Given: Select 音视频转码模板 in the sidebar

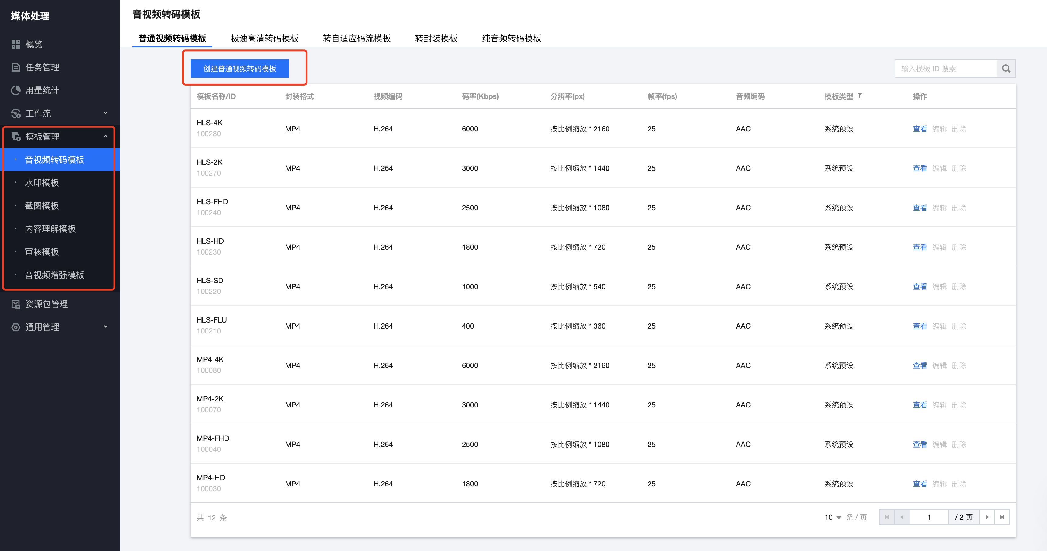Looking at the screenshot, I should coord(59,160).
